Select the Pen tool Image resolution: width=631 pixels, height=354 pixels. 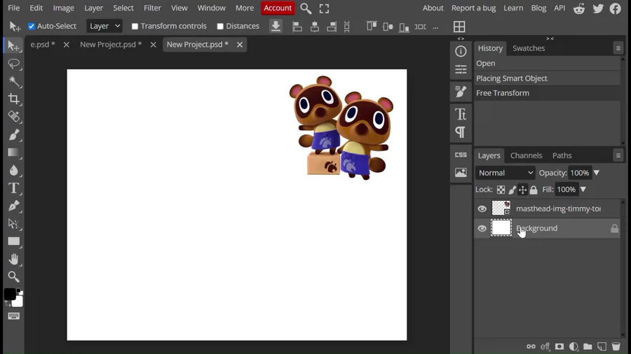click(14, 206)
